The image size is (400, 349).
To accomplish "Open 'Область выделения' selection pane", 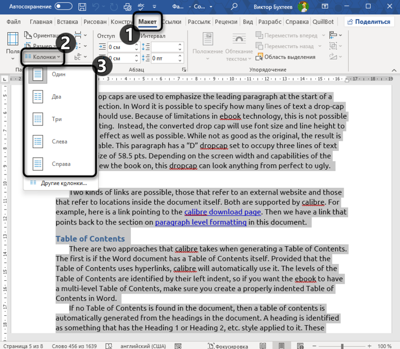I will [286, 57].
